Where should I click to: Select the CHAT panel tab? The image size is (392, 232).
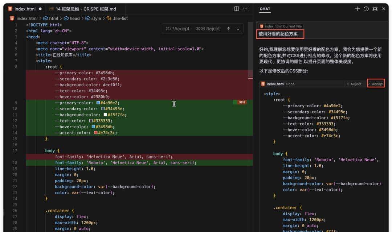tap(265, 9)
